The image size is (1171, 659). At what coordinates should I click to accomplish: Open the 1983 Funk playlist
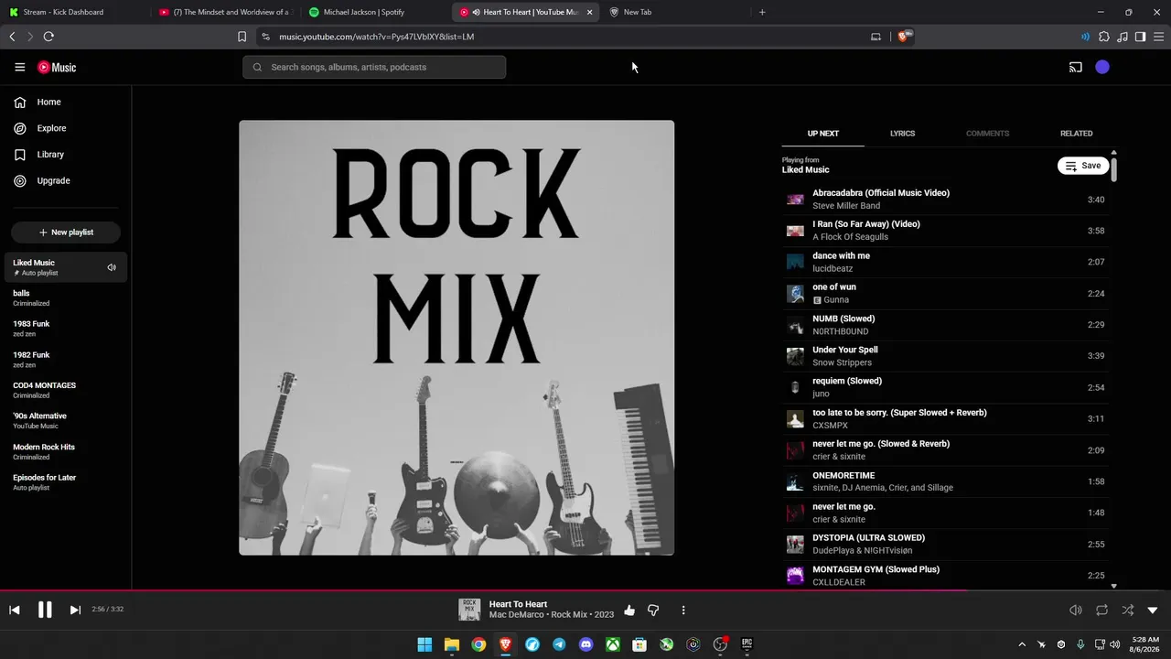[x=66, y=329]
